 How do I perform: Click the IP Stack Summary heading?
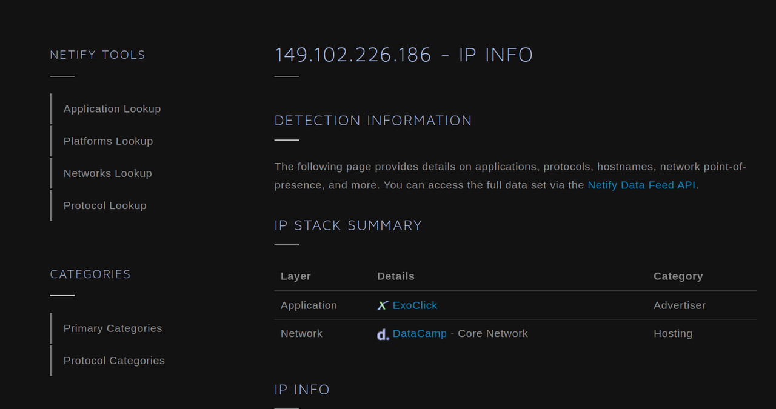coord(348,225)
